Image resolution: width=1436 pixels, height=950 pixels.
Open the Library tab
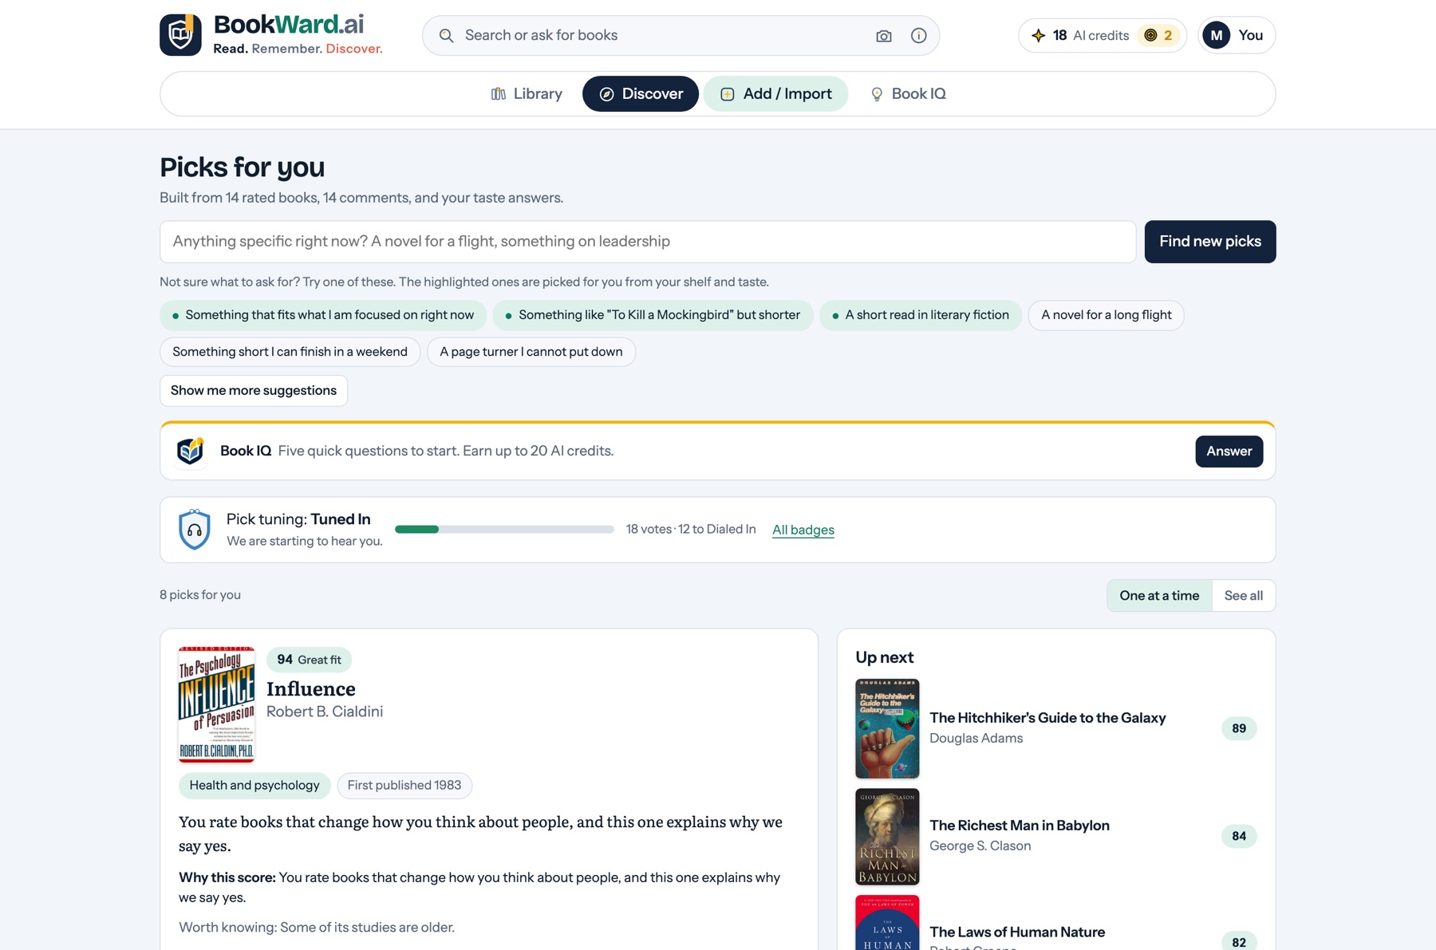pos(527,94)
